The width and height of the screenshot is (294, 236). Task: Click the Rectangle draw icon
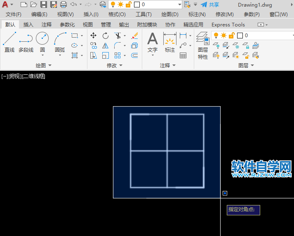75,36
